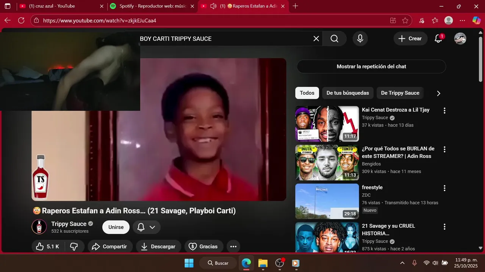This screenshot has height=272, width=485.
Task: Open Kai Cenat Destroza a Lil Tjay thumbnail
Action: pyautogui.click(x=327, y=124)
